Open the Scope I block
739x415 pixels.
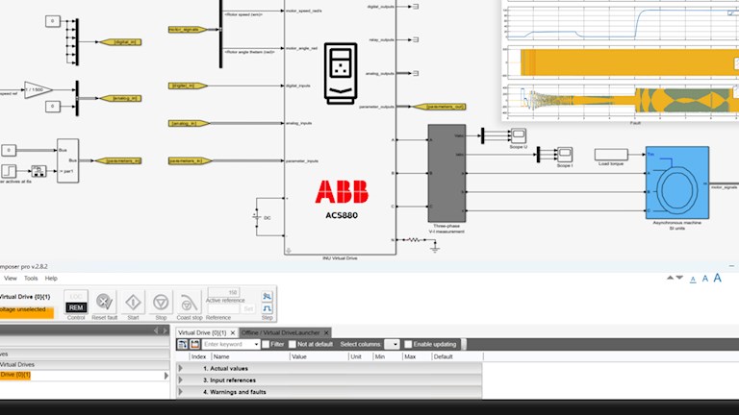pos(565,154)
